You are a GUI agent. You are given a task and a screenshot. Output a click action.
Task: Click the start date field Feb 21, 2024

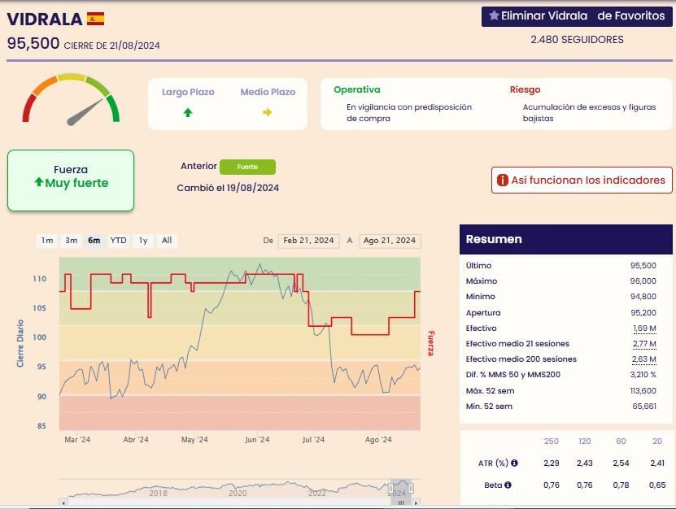click(308, 241)
